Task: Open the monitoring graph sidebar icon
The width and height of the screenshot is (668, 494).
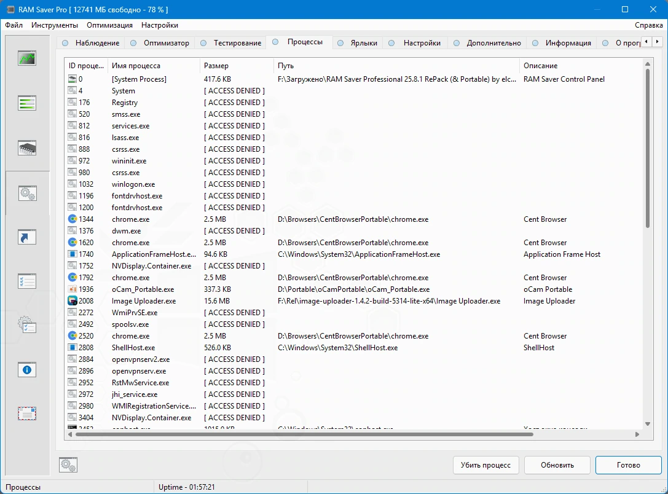Action: (x=27, y=58)
